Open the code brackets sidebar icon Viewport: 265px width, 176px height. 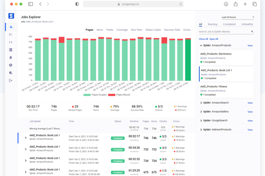coord(11,42)
